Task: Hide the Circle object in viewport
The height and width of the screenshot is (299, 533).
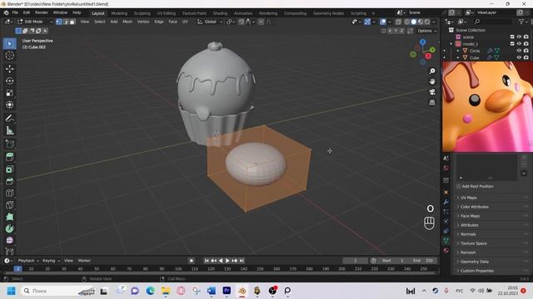Action: (x=519, y=51)
